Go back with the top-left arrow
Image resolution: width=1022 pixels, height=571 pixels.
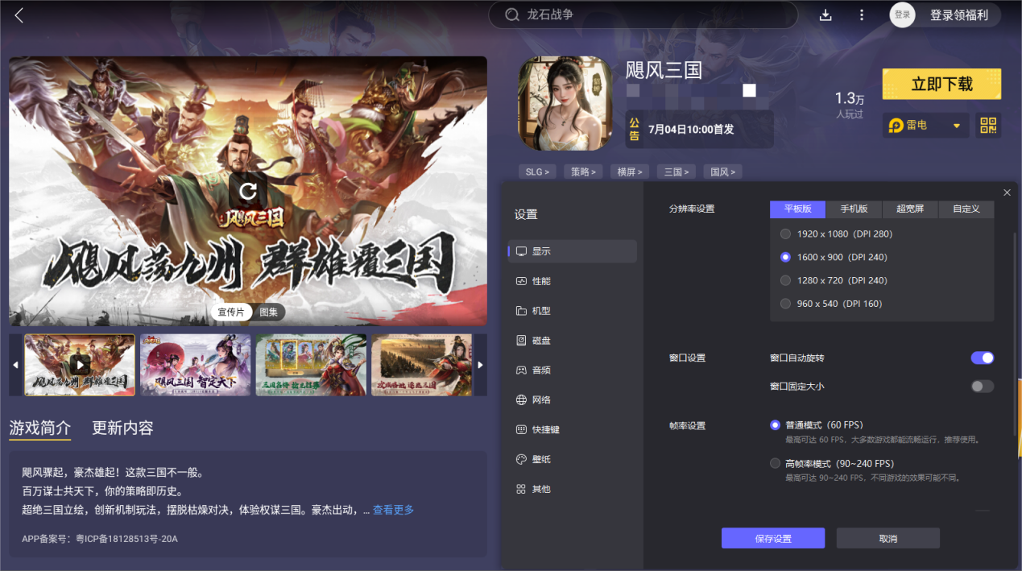pyautogui.click(x=19, y=15)
